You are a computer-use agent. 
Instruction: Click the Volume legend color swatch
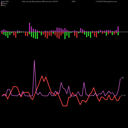pos(2,3)
